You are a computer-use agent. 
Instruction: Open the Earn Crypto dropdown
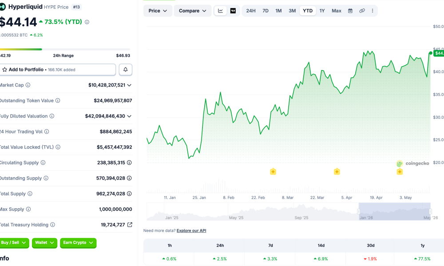pos(78,243)
